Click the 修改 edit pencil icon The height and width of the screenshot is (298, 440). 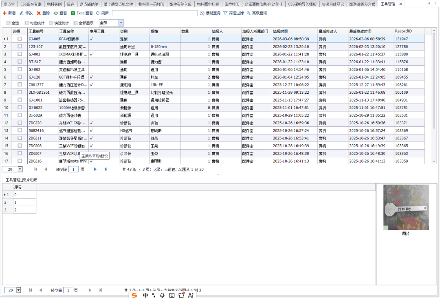click(22, 13)
